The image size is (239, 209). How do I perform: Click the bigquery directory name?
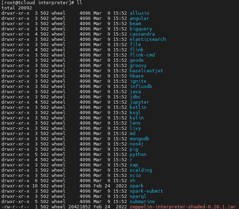click(x=141, y=29)
